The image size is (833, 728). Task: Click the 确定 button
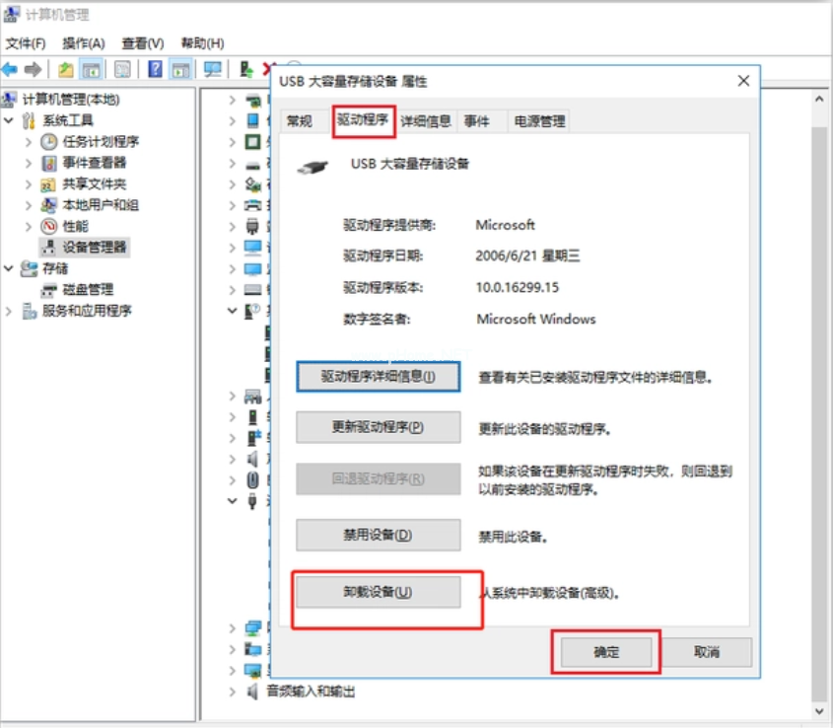[x=606, y=652]
